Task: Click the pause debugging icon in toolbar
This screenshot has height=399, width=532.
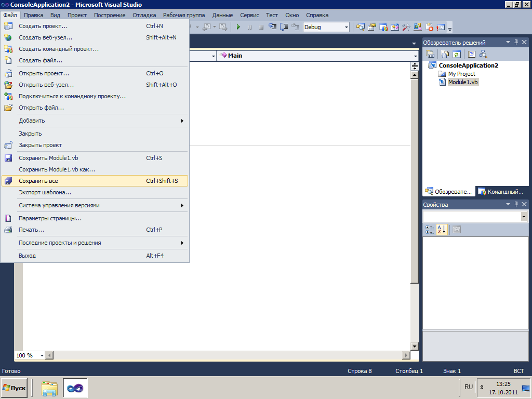Action: click(250, 27)
